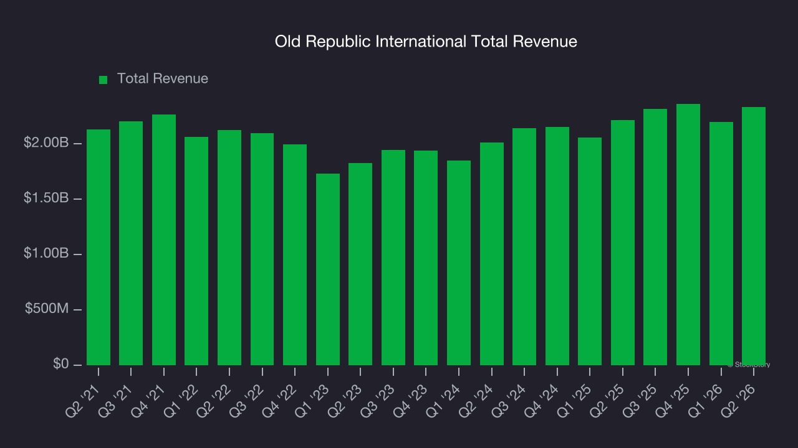Select the Q2 '25 revenue bar

623,243
